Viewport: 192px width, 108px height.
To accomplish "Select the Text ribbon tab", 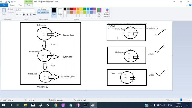I will click(x=28, y=5).
